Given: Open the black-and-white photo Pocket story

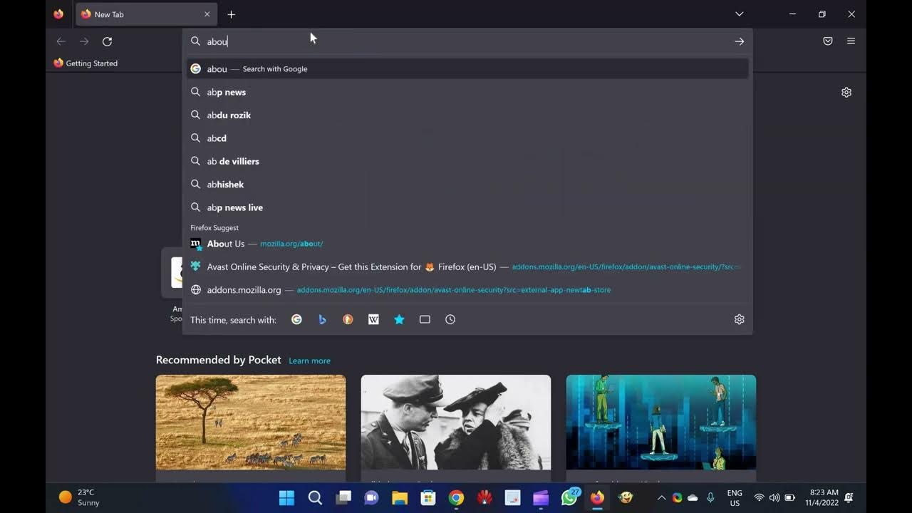Looking at the screenshot, I should click(456, 423).
